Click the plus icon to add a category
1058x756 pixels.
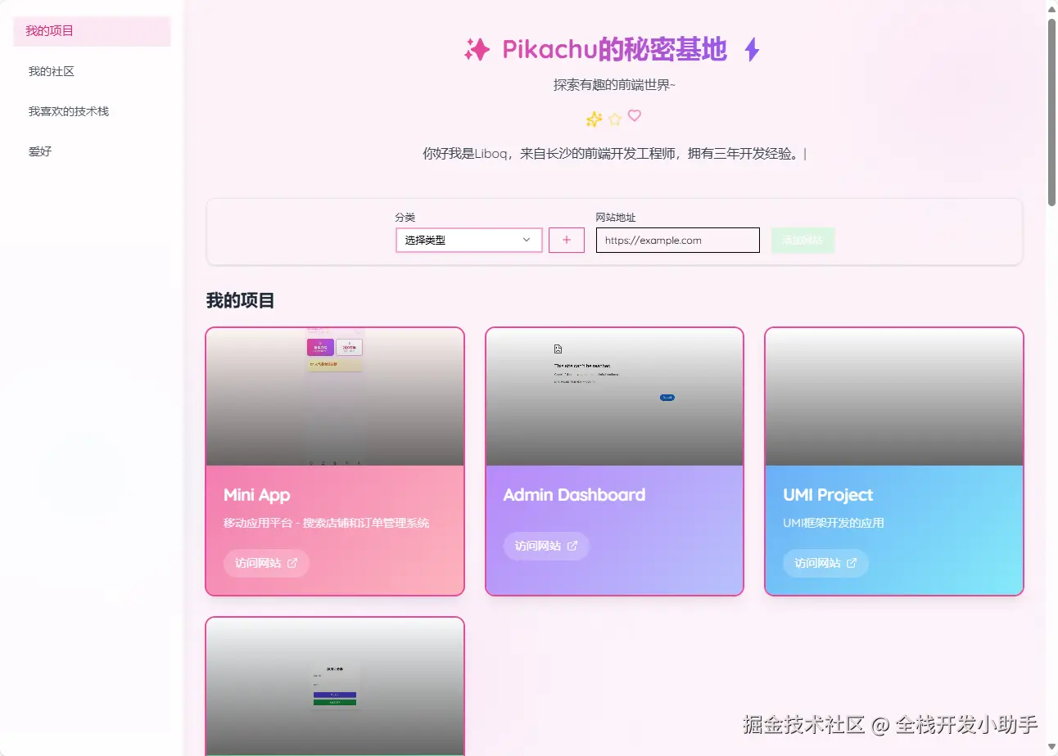[567, 240]
